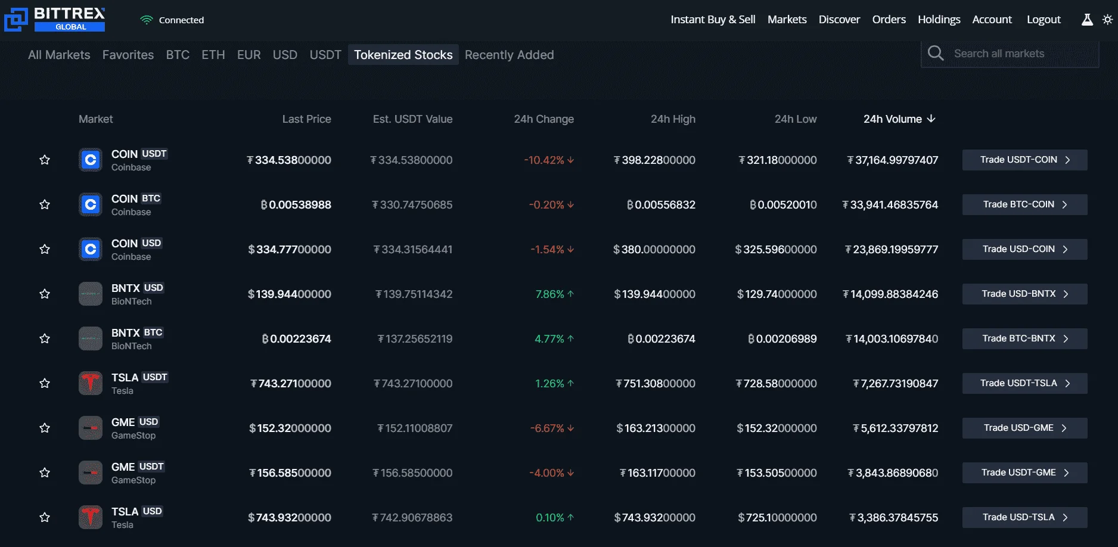Viewport: 1118px width, 547px height.
Task: Open the Discover page
Action: [839, 20]
